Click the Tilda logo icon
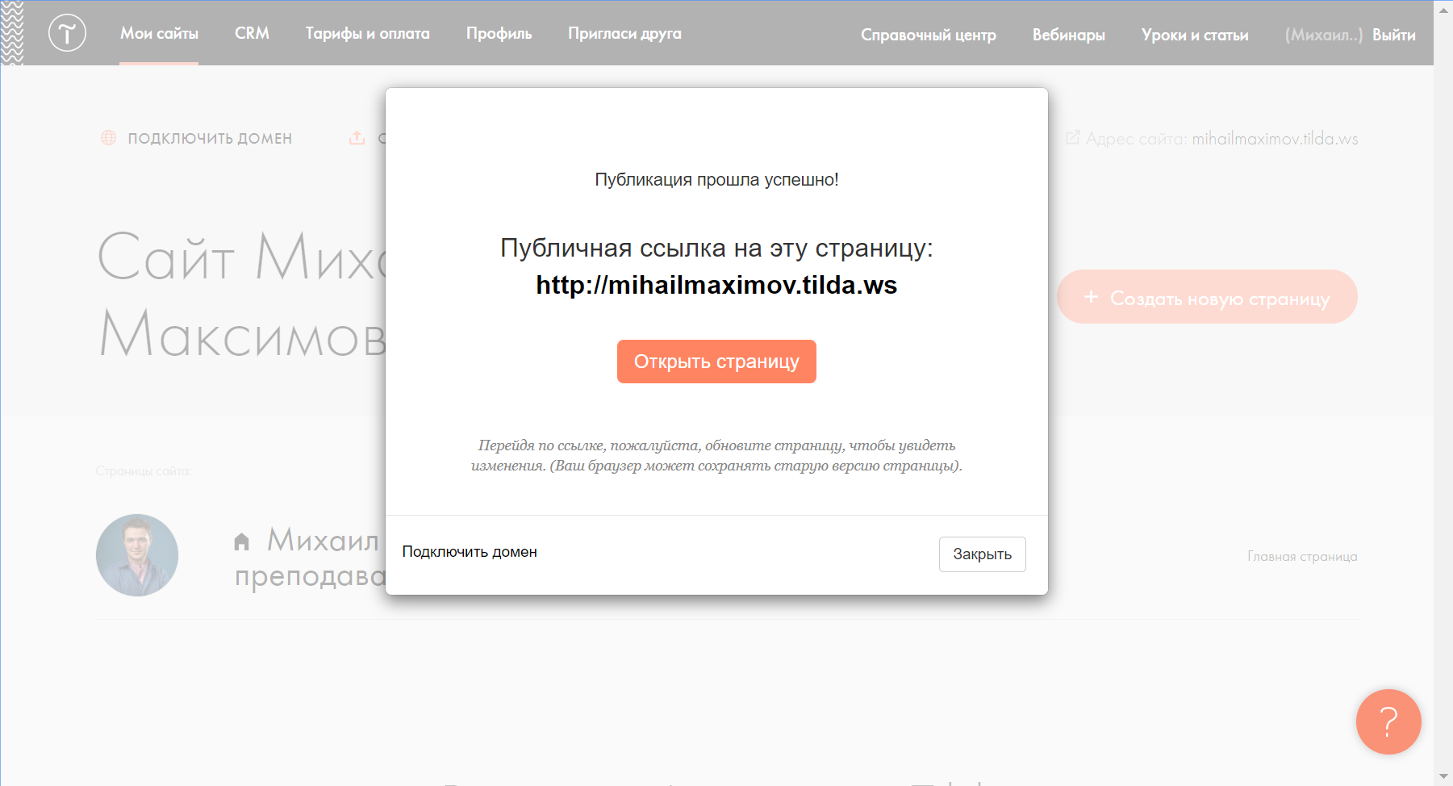The height and width of the screenshot is (786, 1453). point(67,33)
